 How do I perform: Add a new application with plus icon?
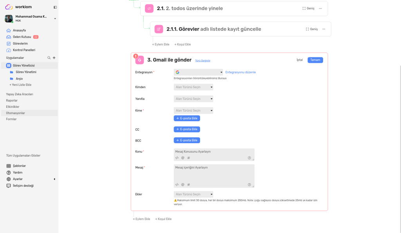pyautogui.click(x=54, y=58)
